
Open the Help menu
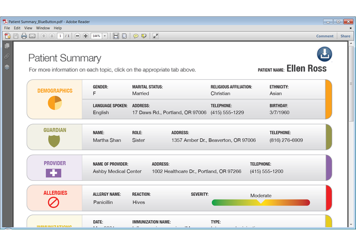tap(58, 28)
